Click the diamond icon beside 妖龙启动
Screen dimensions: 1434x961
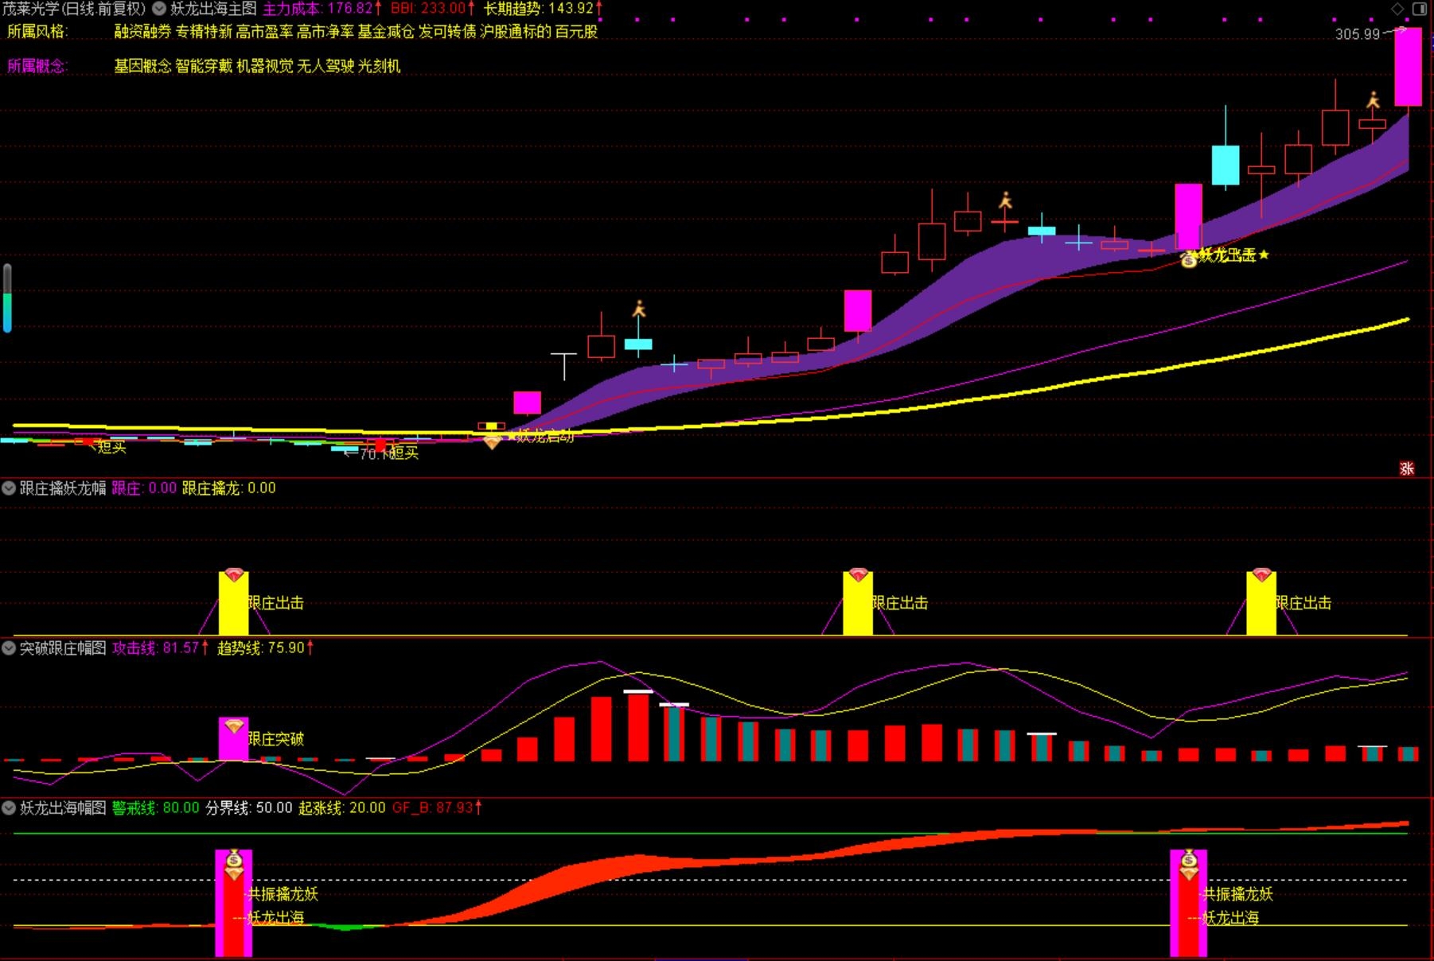[493, 441]
